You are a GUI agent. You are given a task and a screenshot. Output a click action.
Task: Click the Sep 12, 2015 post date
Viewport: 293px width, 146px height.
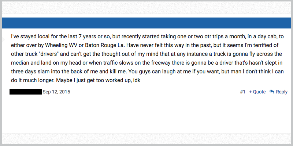[x=56, y=92]
